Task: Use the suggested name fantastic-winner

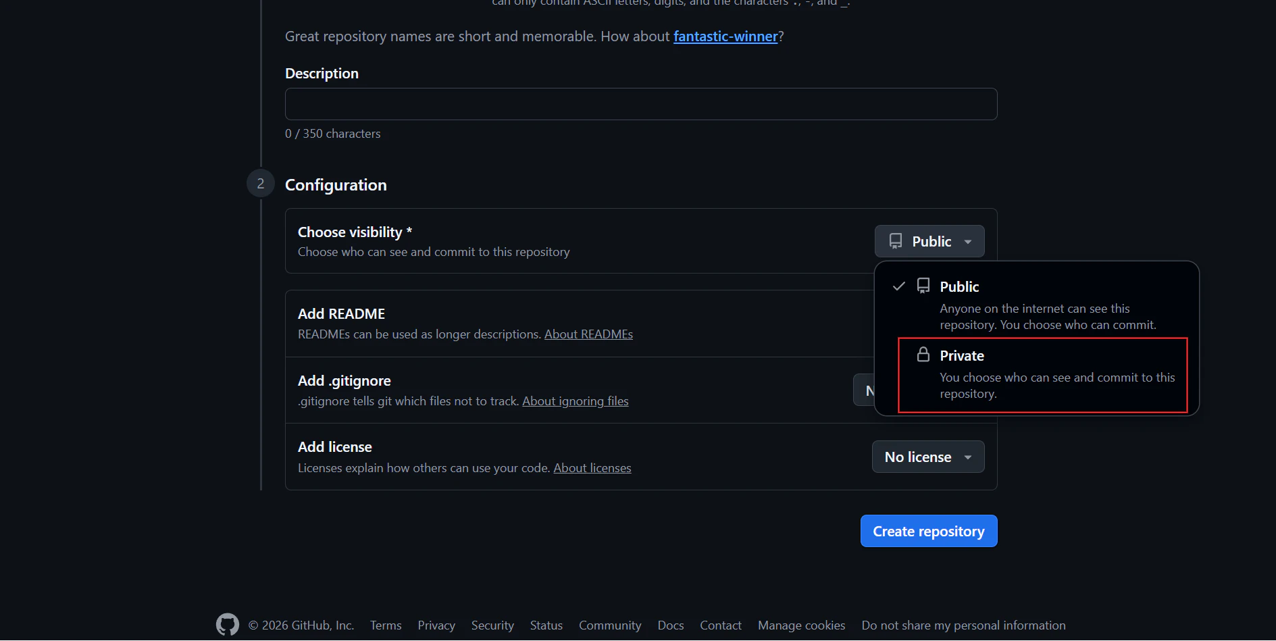Action: 725,36
